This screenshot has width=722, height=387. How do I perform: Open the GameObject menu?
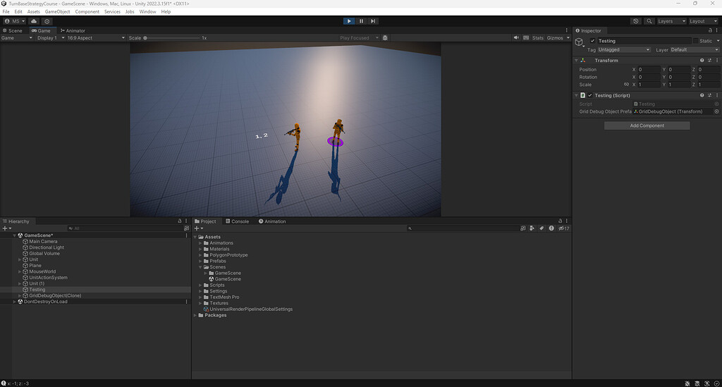tap(58, 11)
